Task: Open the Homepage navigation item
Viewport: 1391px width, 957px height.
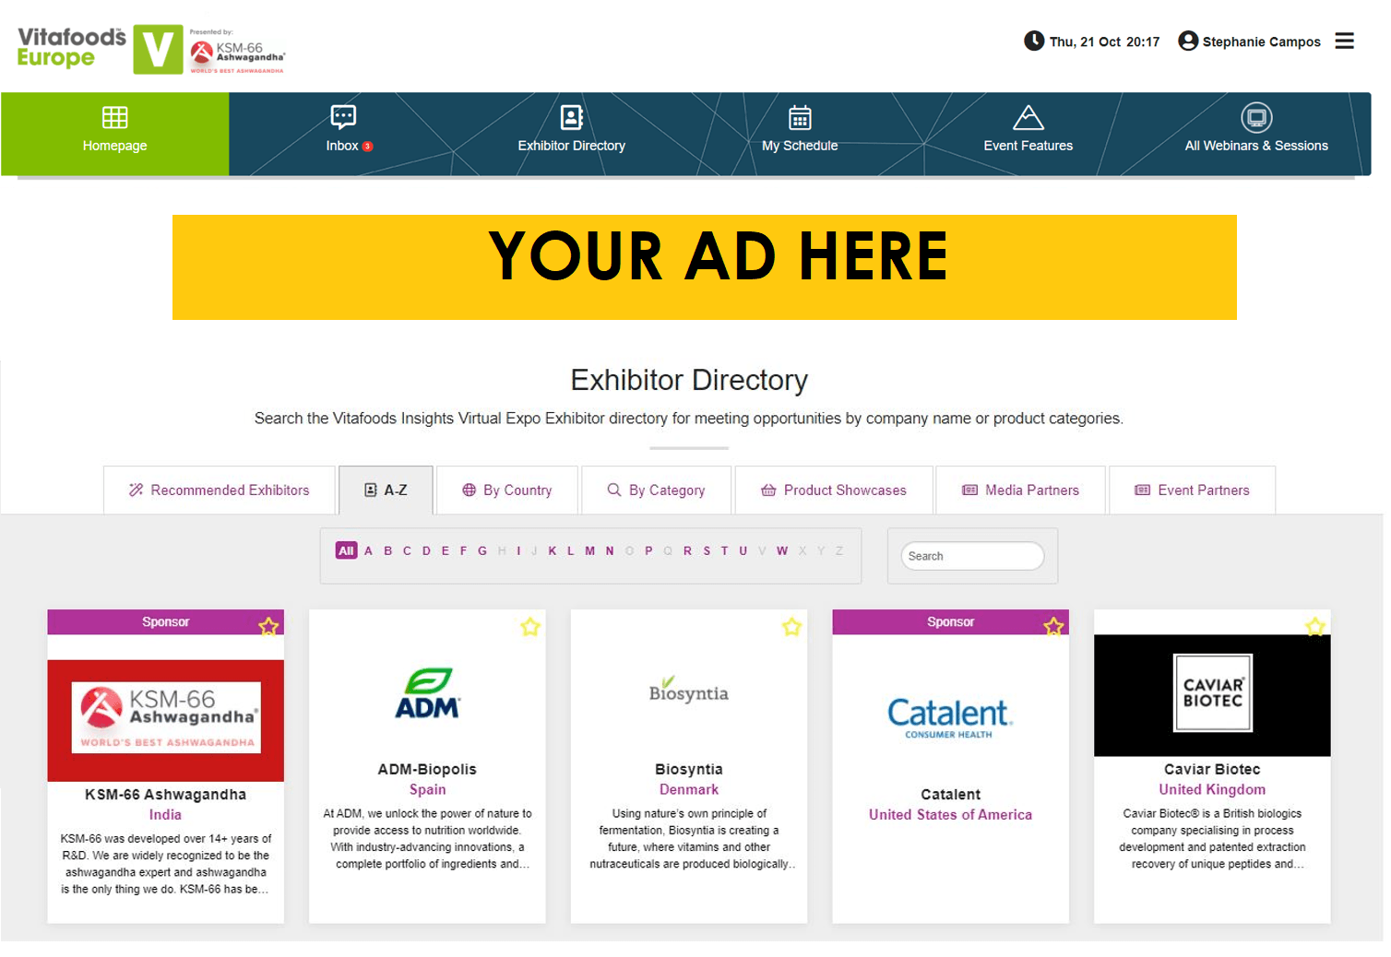Action: click(x=114, y=134)
